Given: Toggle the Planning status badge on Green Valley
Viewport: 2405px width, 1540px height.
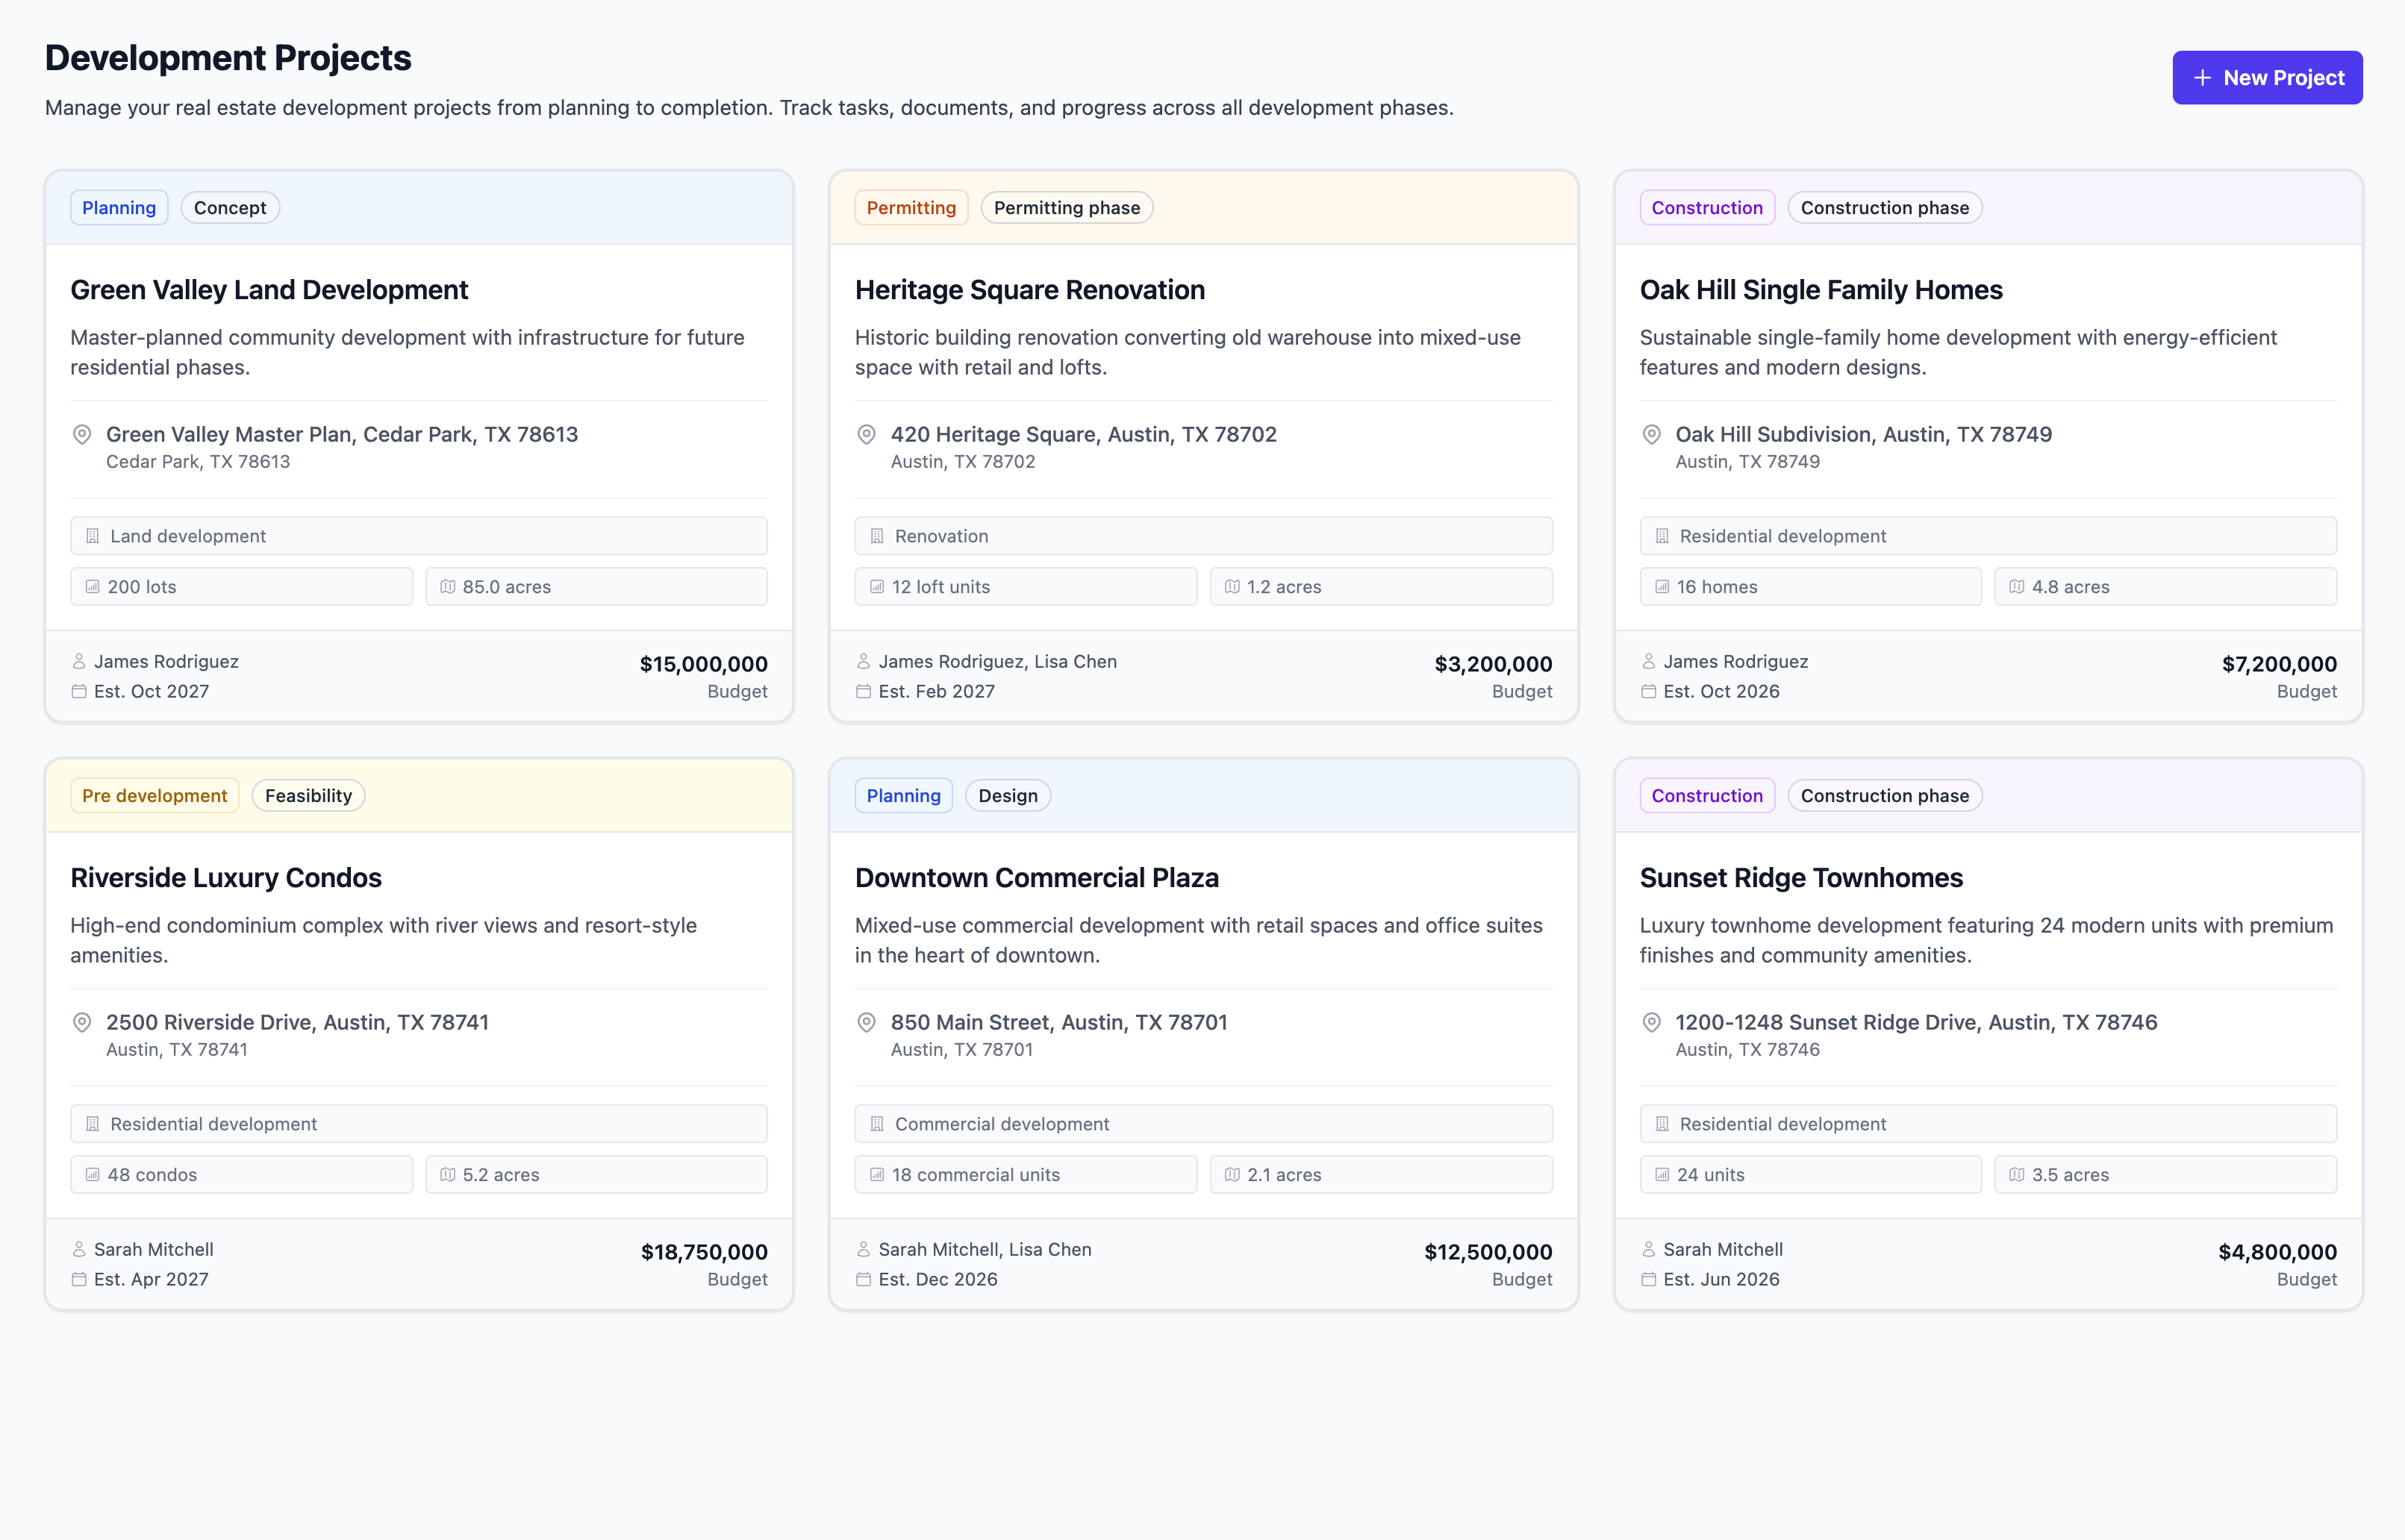Looking at the screenshot, I should 118,207.
